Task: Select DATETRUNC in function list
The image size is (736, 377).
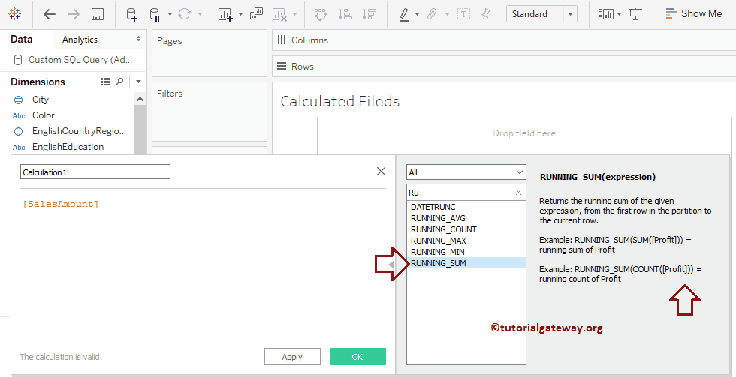Action: coord(466,207)
